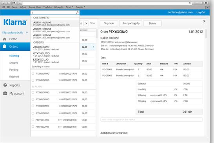Open the Incoming orders section
Viewport: 214px width, 143px height.
(x=14, y=56)
